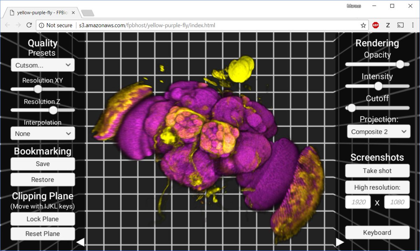Viewport: 420px width, 251px height.
Task: Reload the page with refresh icon
Action: 29,25
